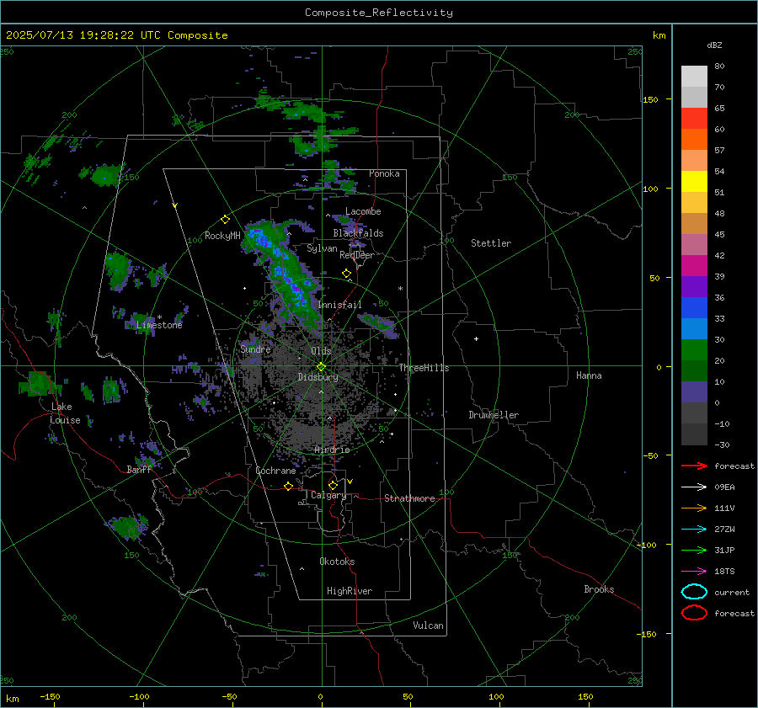
Task: Click the Composite_Reflectivity title
Action: tap(378, 13)
